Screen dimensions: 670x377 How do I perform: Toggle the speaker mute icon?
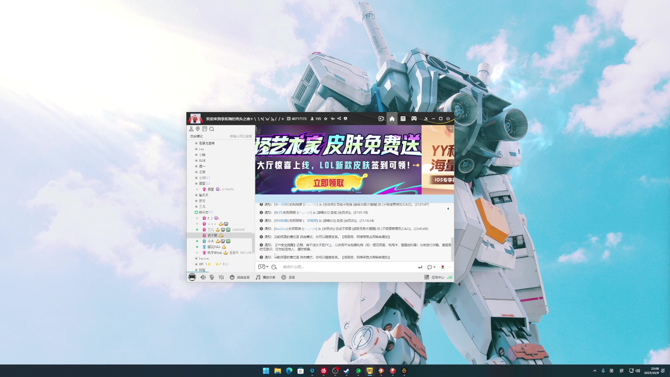pos(203,277)
